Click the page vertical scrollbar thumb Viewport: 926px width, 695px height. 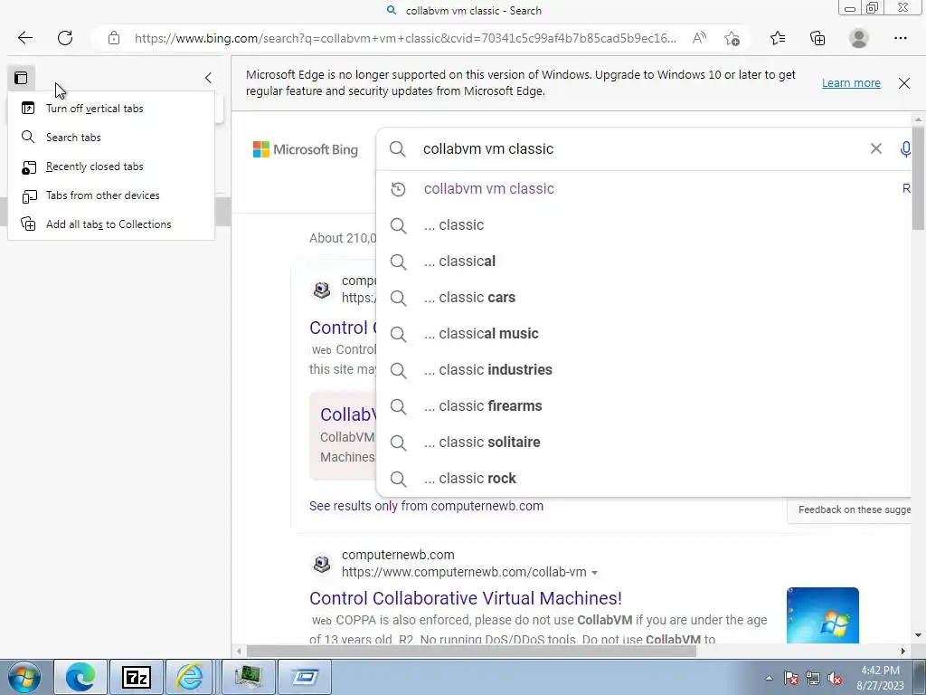point(919,177)
